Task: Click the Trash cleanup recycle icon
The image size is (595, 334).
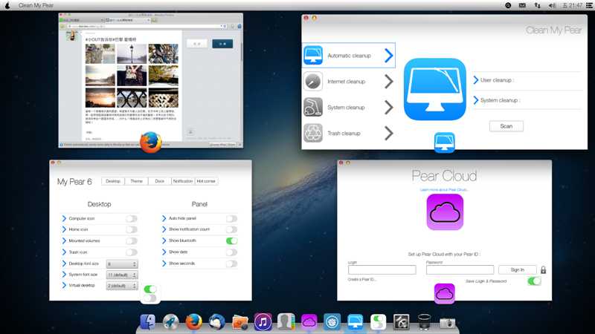Action: (x=313, y=133)
